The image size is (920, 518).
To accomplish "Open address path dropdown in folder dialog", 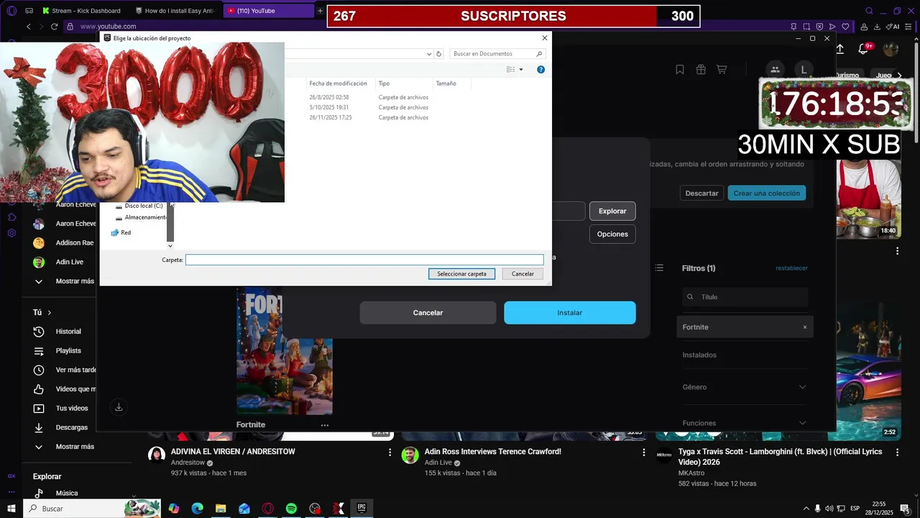I will click(x=430, y=54).
